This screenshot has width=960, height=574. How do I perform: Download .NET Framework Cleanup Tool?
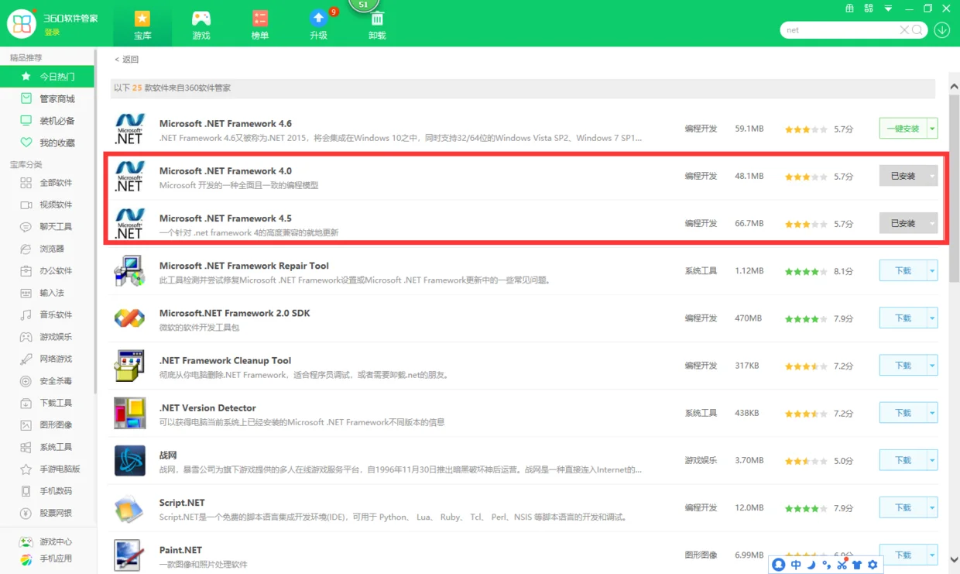(903, 366)
